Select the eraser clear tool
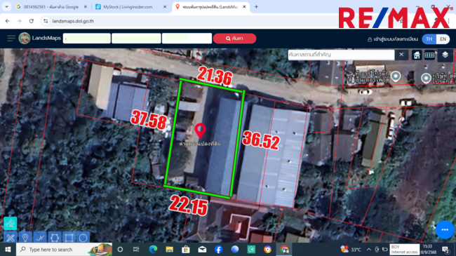This screenshot has width=456, height=256. [x=11, y=224]
